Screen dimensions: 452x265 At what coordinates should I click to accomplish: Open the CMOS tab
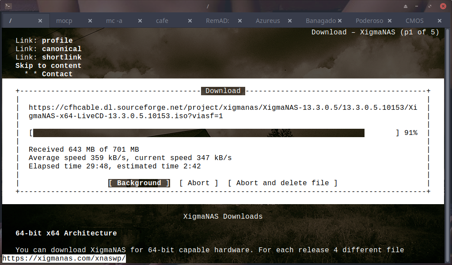(414, 21)
